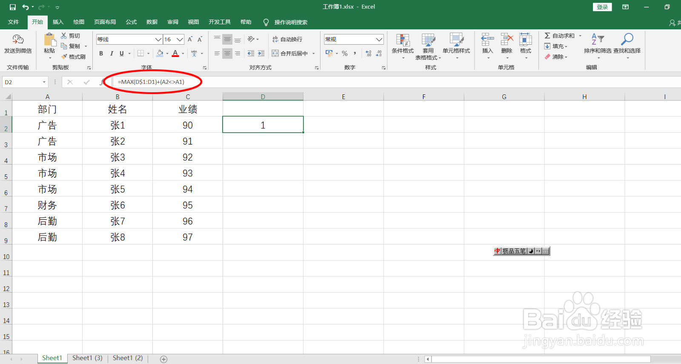Switch to the Insert ribbon tab
The width and height of the screenshot is (681, 364).
pyautogui.click(x=58, y=22)
